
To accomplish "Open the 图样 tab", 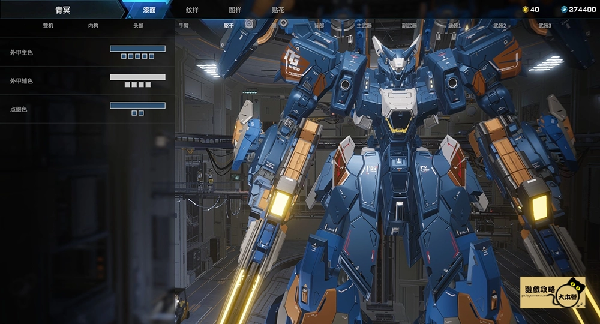I will click(x=235, y=10).
